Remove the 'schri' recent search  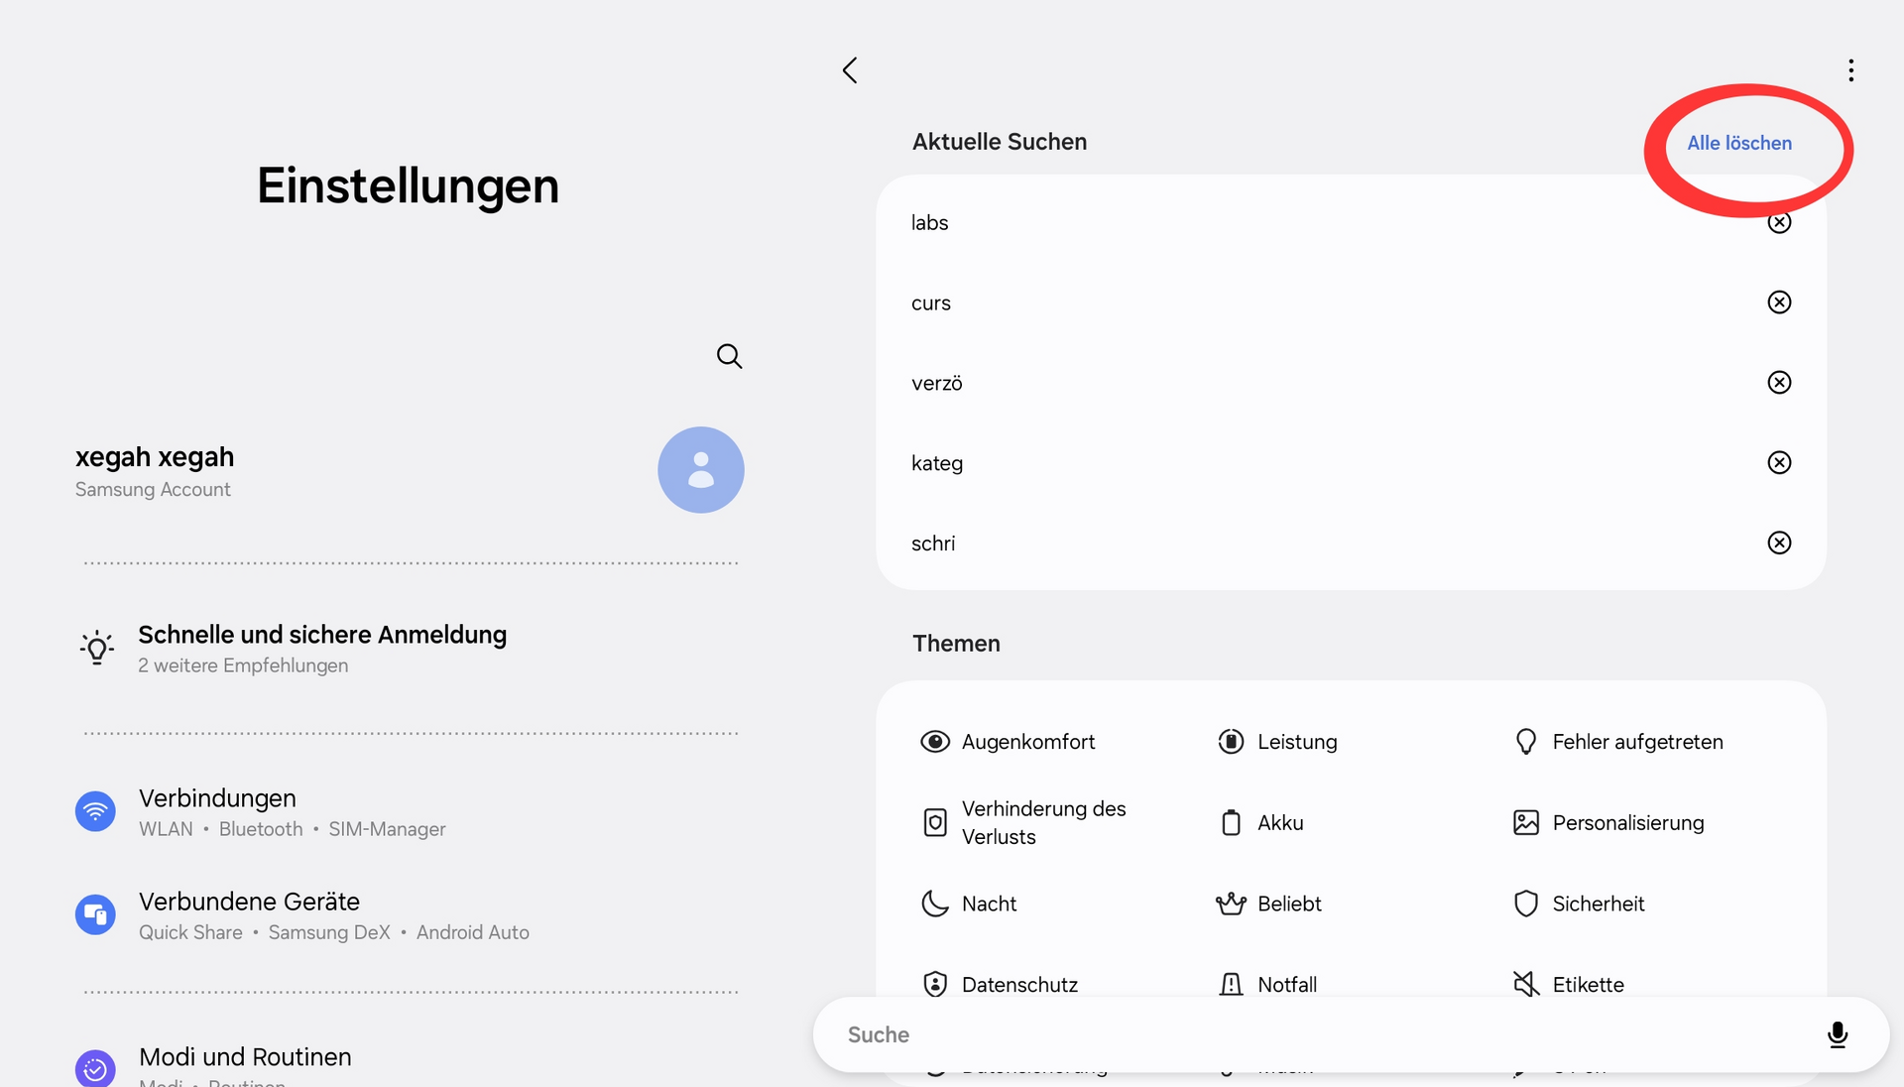click(1779, 543)
